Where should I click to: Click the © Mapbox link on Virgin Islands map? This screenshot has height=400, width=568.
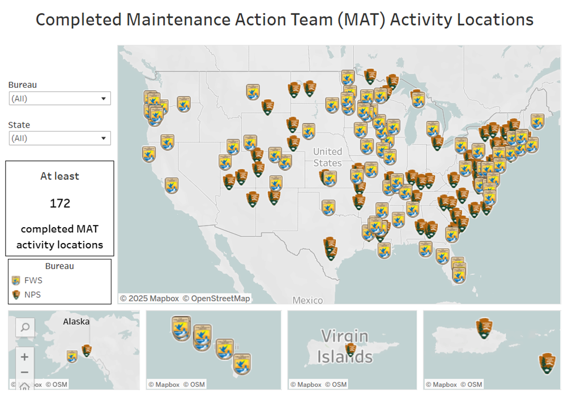pos(306,385)
